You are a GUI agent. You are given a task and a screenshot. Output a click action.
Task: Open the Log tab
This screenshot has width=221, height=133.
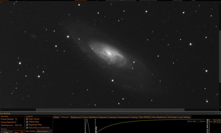click(x=180, y=117)
